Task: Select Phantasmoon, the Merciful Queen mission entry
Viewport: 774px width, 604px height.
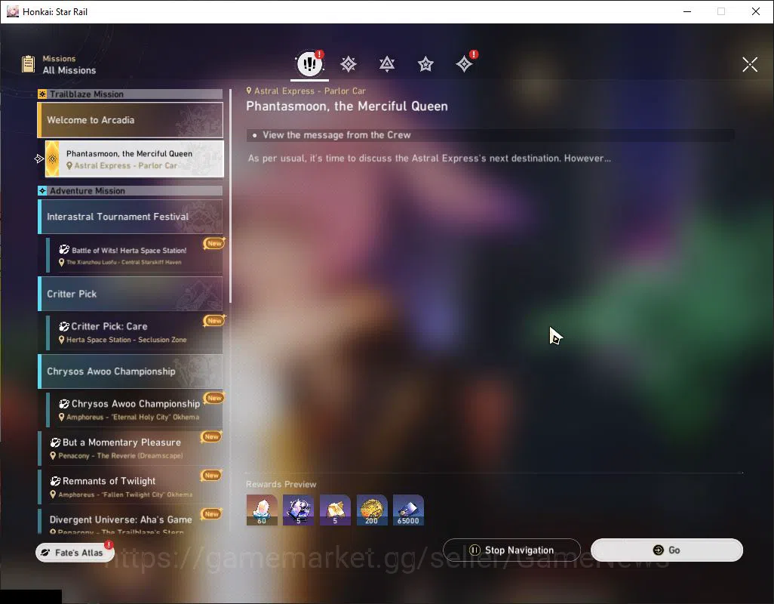Action: tap(134, 159)
